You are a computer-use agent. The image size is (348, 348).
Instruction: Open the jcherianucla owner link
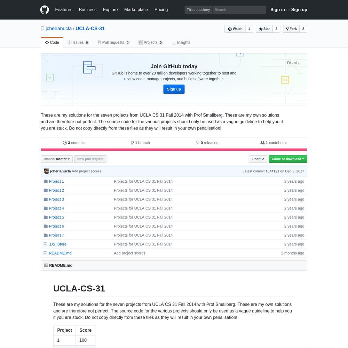pyautogui.click(x=58, y=29)
